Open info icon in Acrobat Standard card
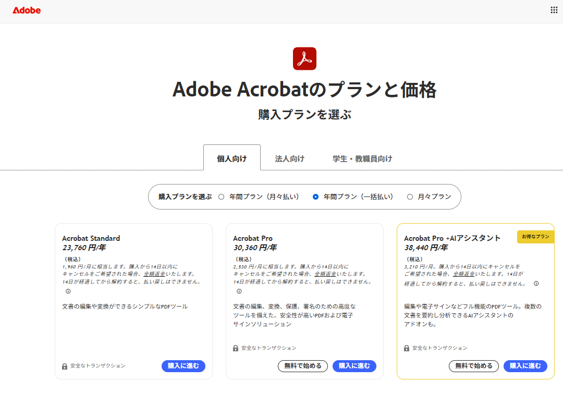The height and width of the screenshot is (405, 563). pyautogui.click(x=68, y=291)
